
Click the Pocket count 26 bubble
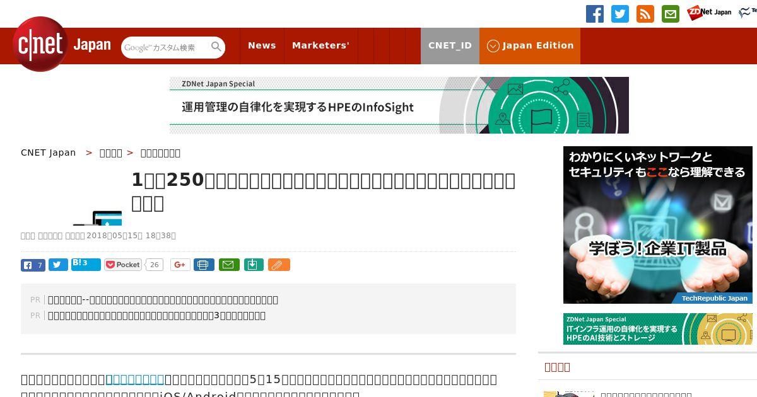click(154, 265)
